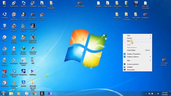Open the 'New folder (4)' icon

117,5
